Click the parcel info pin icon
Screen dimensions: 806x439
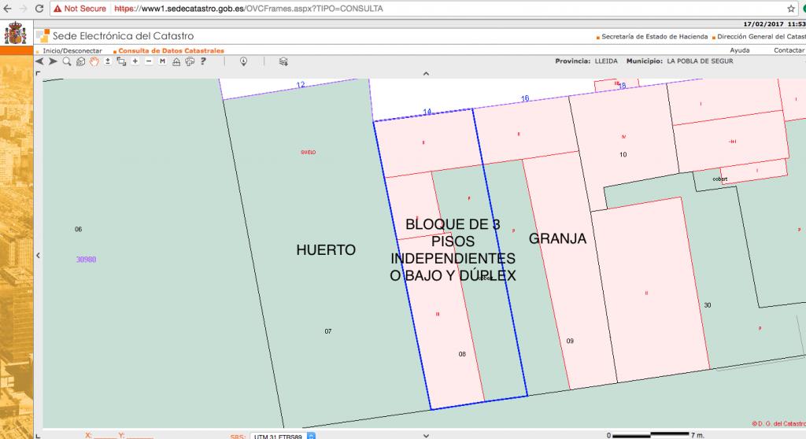tap(243, 61)
